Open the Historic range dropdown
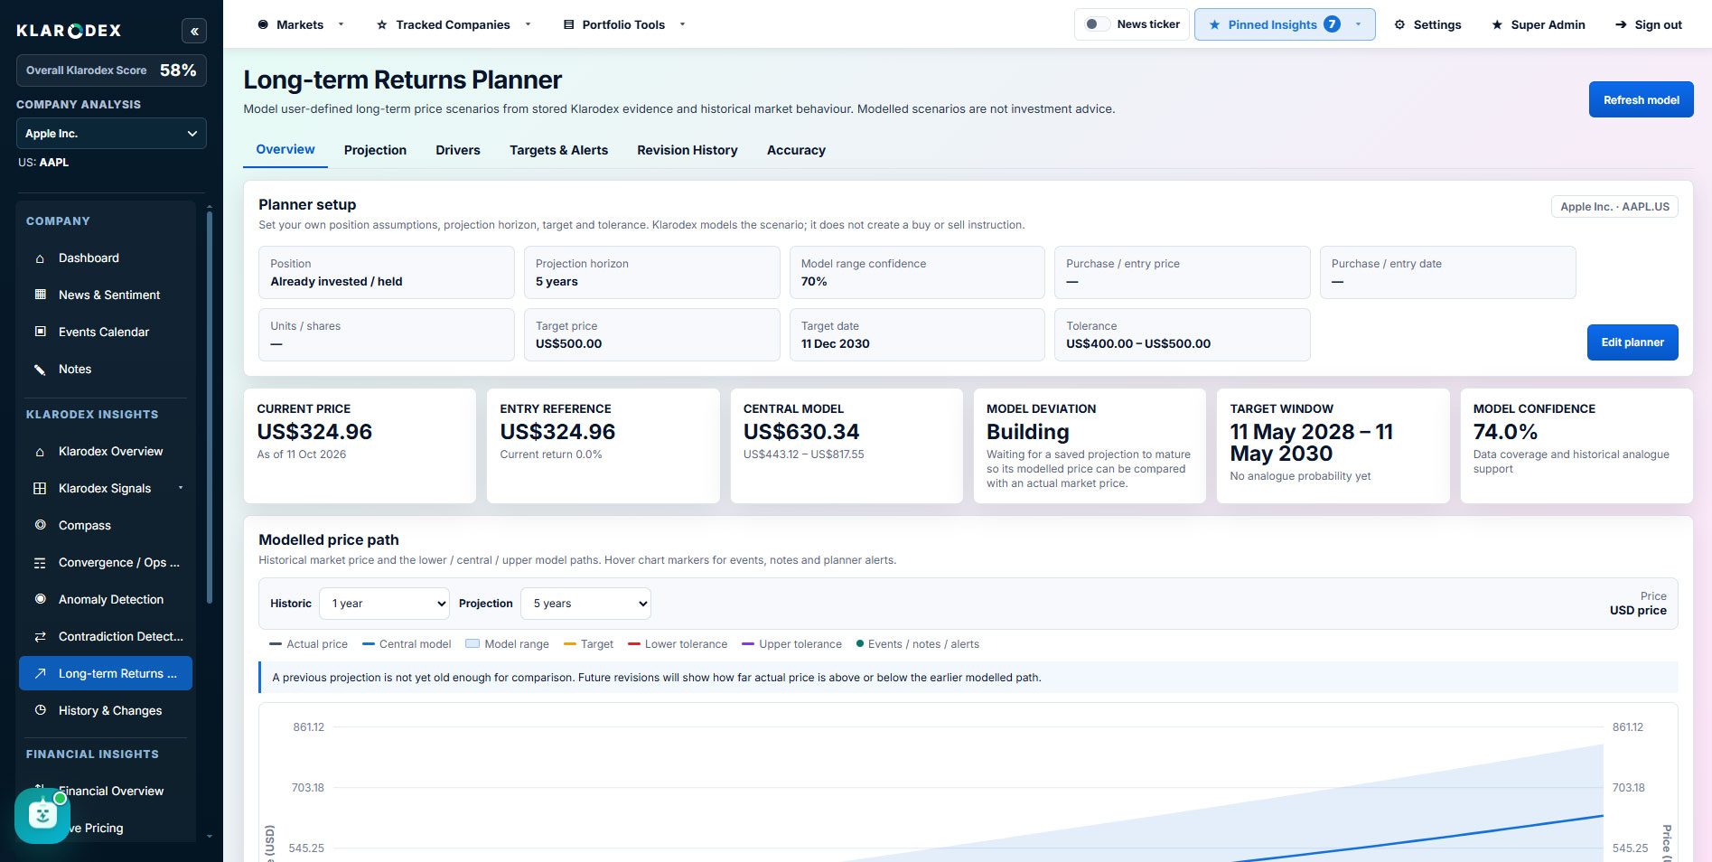The image size is (1712, 862). [x=384, y=604]
